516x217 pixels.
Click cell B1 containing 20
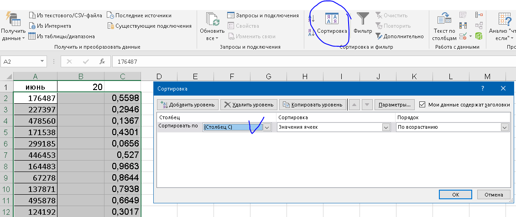81,87
